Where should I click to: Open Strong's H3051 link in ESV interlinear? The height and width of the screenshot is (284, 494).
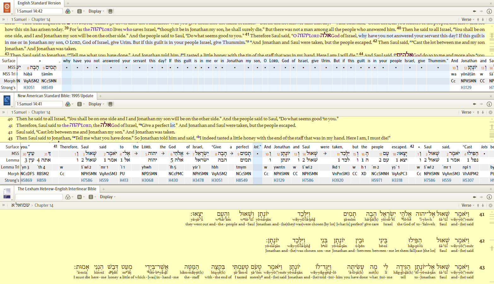[x=29, y=88]
